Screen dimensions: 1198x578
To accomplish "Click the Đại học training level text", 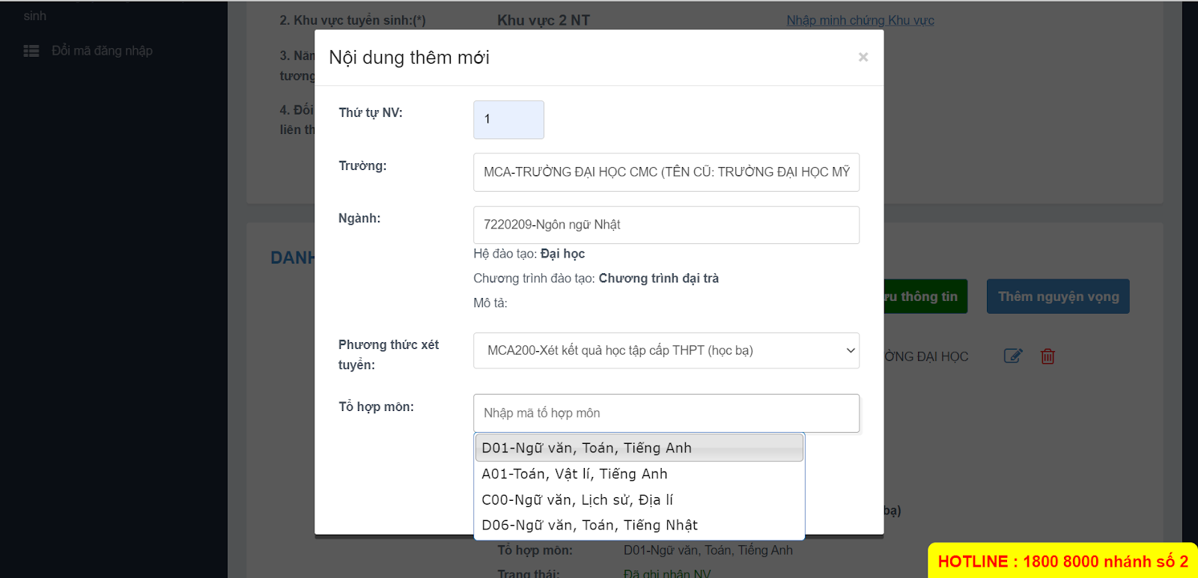I will click(562, 254).
